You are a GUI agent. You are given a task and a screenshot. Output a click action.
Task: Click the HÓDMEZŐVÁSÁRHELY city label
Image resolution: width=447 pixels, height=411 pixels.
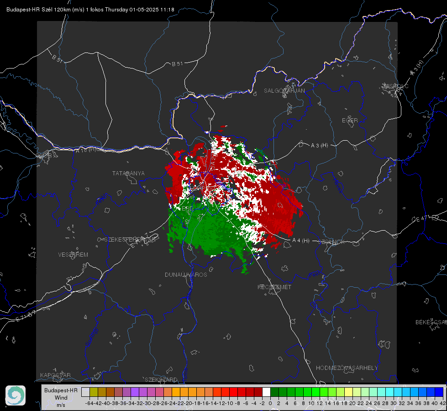tap(347, 368)
